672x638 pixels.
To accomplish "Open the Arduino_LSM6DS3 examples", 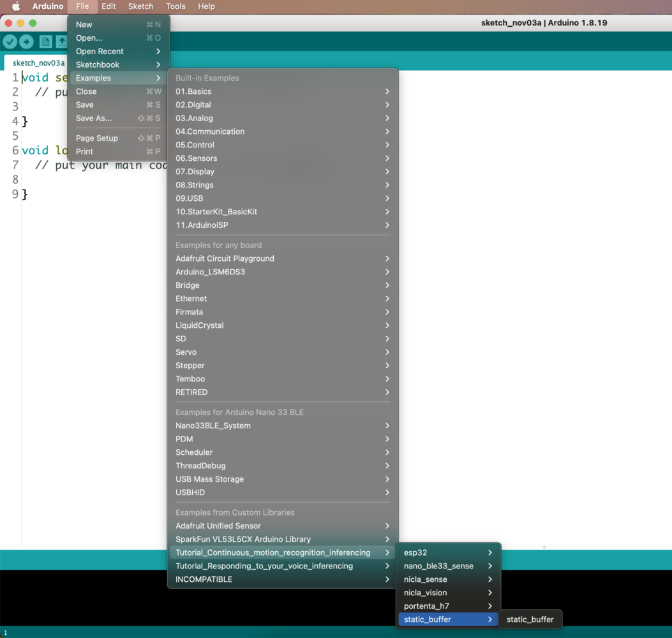I will tap(283, 272).
